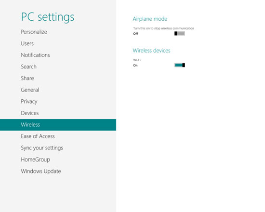Image resolution: width=265 pixels, height=212 pixels.
Task: Open General settings
Action: coord(30,90)
